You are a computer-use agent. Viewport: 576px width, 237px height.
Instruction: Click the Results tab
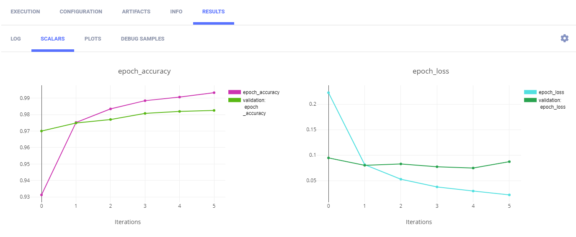click(x=213, y=12)
